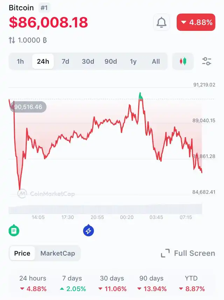Tap the green news marker icon
This screenshot has width=224, height=300.
(14, 230)
